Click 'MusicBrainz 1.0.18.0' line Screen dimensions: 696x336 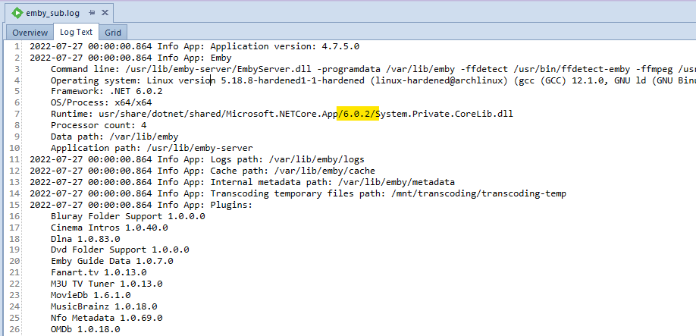[104, 306]
